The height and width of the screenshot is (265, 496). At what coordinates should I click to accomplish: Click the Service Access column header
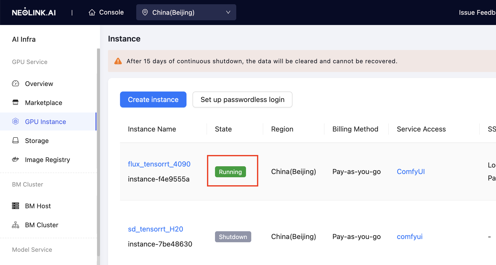tap(421, 129)
